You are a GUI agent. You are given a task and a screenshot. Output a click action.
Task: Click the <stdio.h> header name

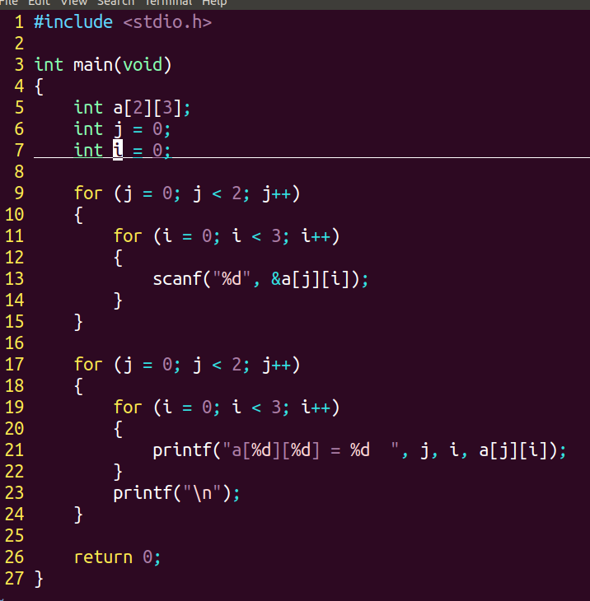coord(167,22)
